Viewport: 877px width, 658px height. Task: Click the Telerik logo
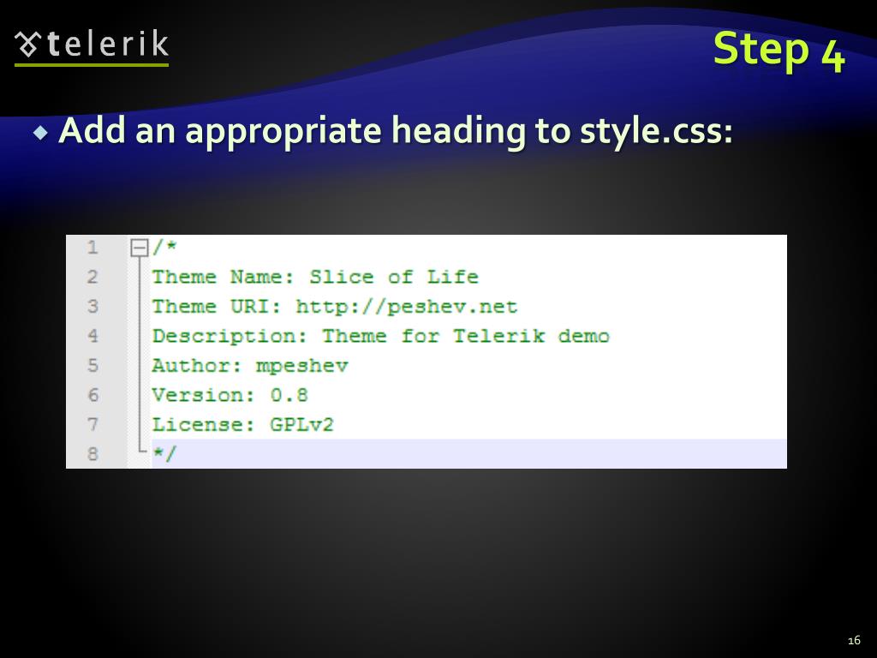tap(92, 47)
